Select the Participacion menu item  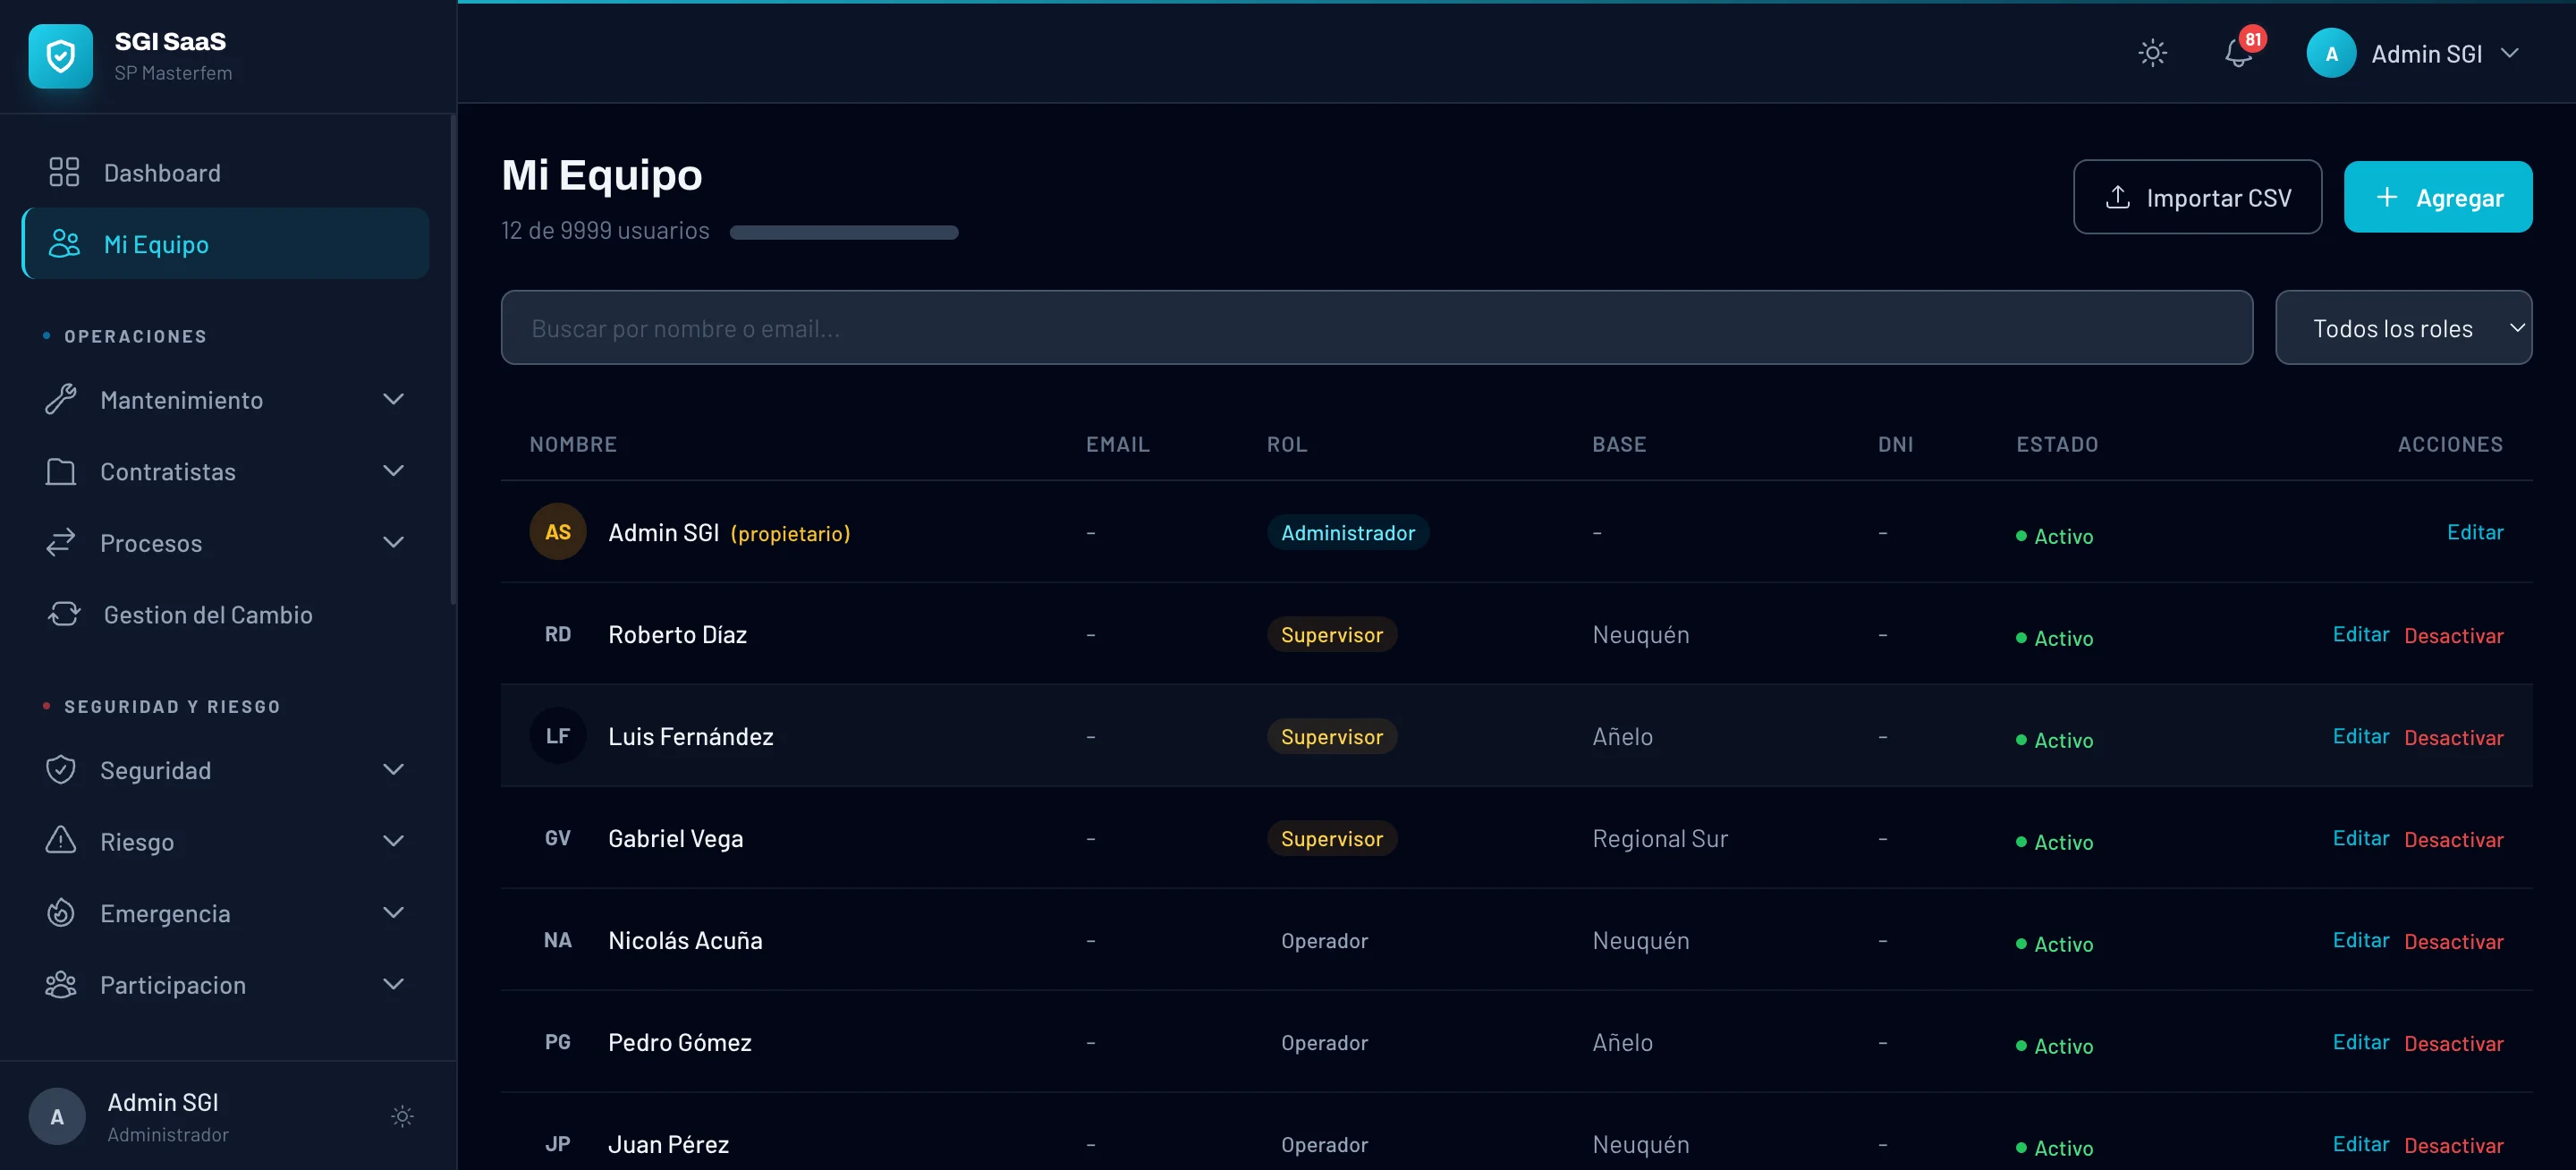point(172,984)
